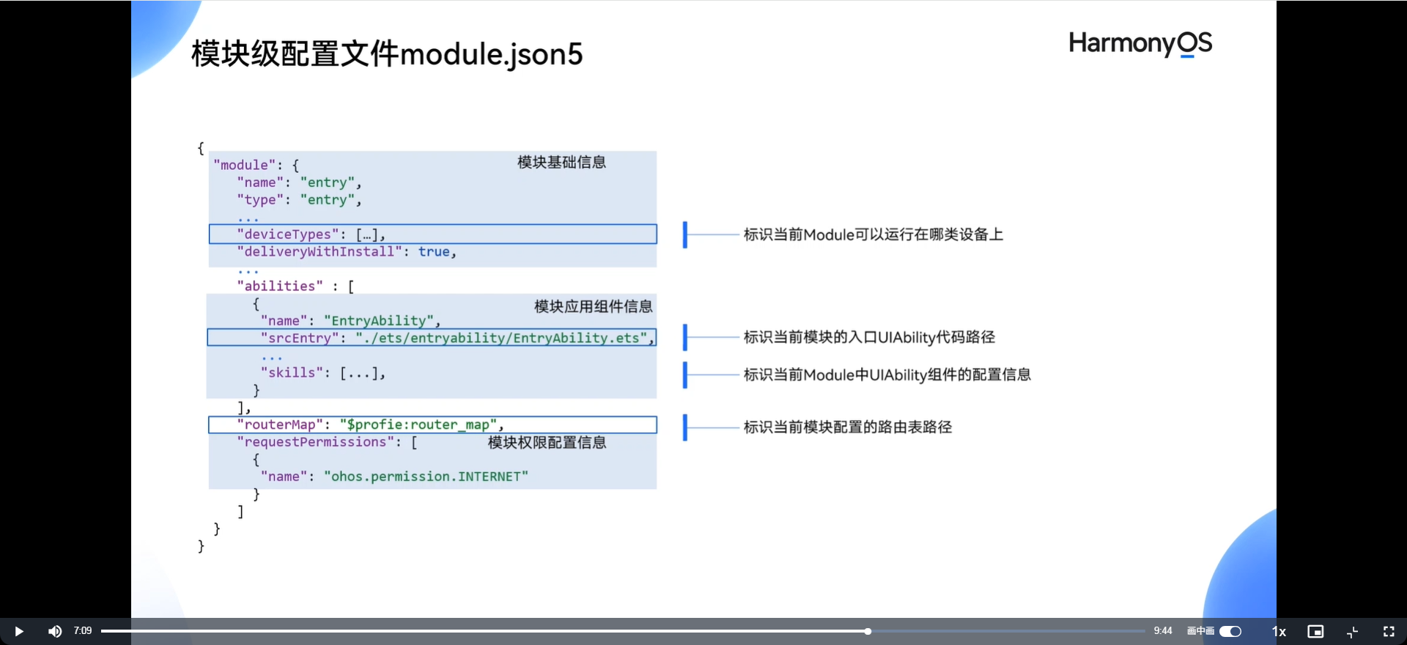Click the "abilities" : [ code line

295,286
